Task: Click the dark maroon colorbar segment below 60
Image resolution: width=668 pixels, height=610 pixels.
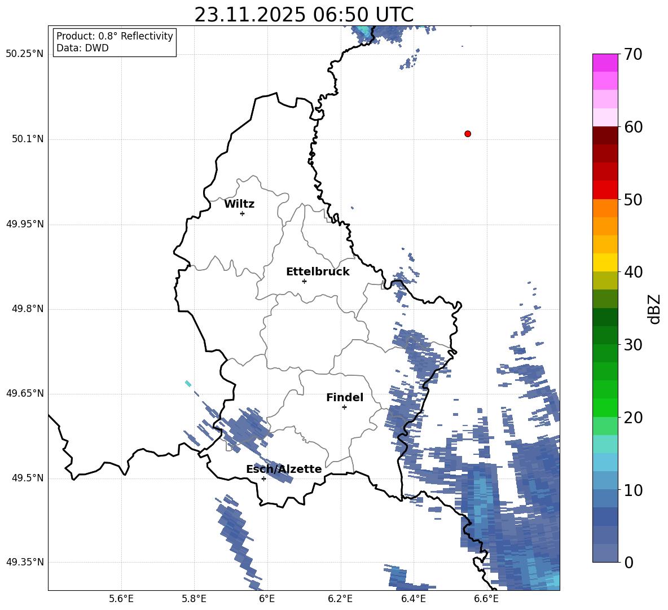Action: pos(605,135)
